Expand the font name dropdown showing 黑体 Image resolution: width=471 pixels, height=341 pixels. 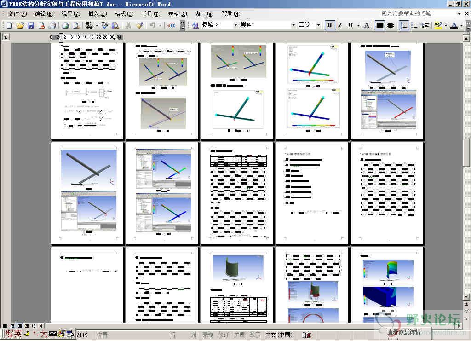point(293,25)
